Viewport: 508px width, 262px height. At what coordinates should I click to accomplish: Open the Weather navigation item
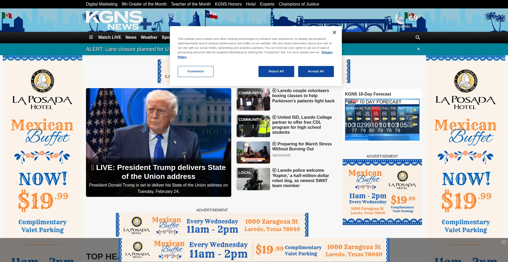[x=149, y=37]
